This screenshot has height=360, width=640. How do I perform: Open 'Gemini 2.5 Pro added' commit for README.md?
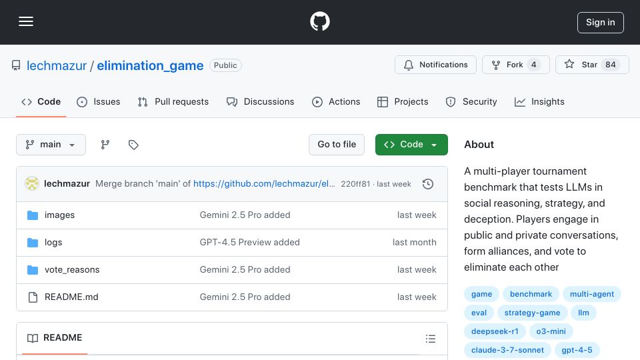click(245, 297)
